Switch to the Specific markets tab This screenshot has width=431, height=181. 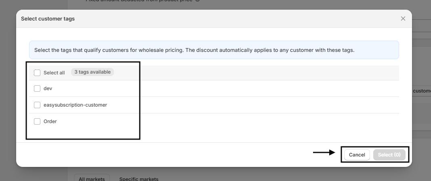[139, 179]
